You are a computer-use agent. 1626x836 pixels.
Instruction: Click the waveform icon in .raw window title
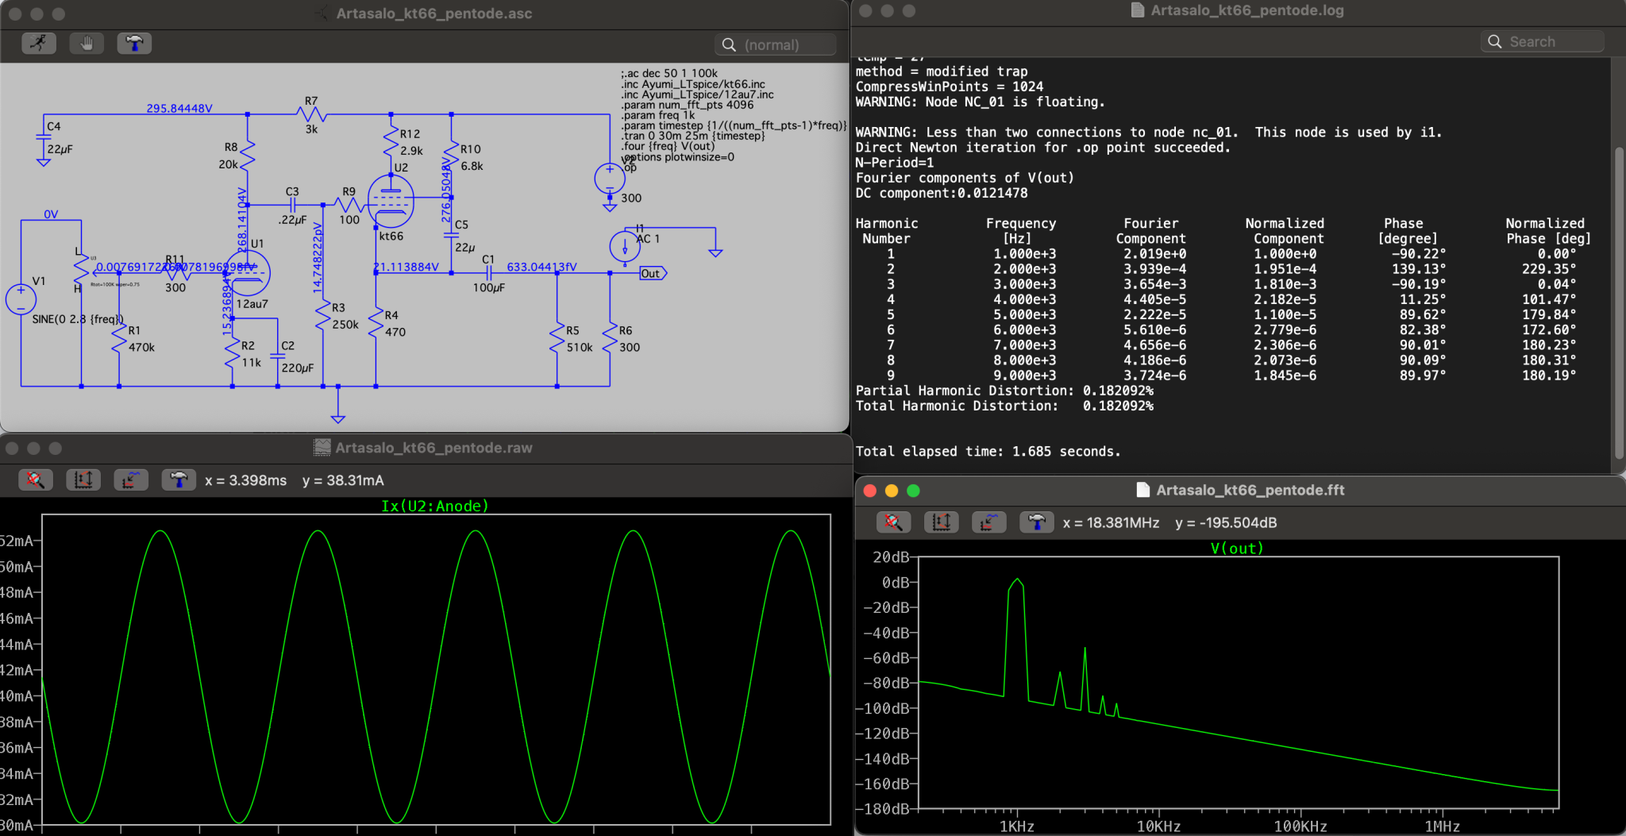coord(322,448)
